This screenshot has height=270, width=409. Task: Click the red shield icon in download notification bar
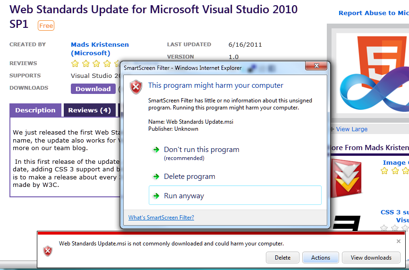(48, 251)
